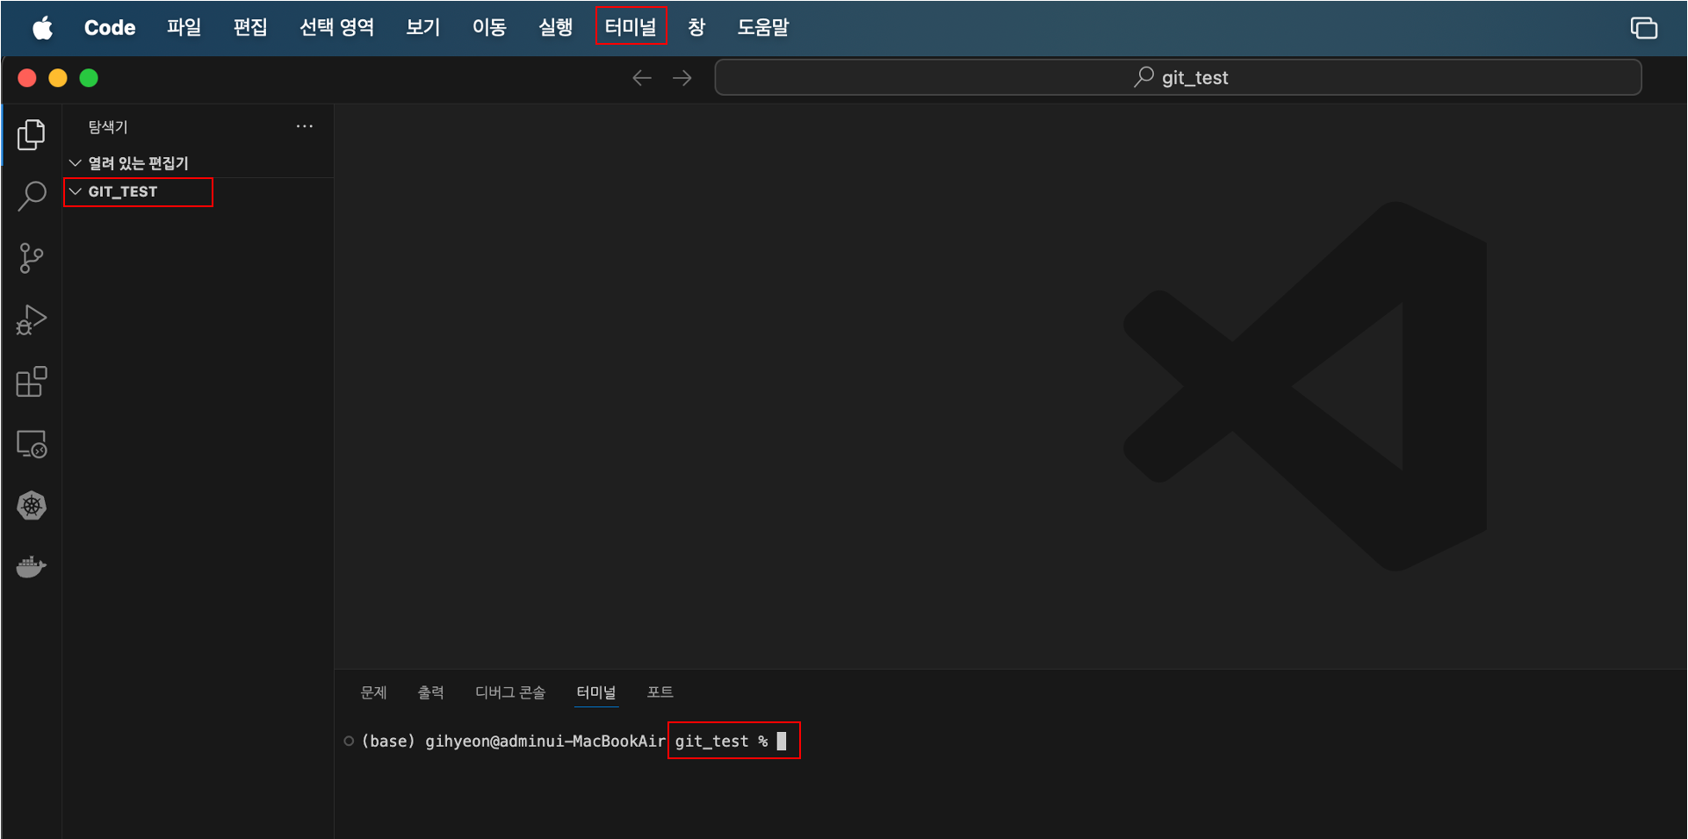This screenshot has width=1688, height=839.
Task: Collapse the 열려 있는 편집기 section
Action: coord(76,163)
